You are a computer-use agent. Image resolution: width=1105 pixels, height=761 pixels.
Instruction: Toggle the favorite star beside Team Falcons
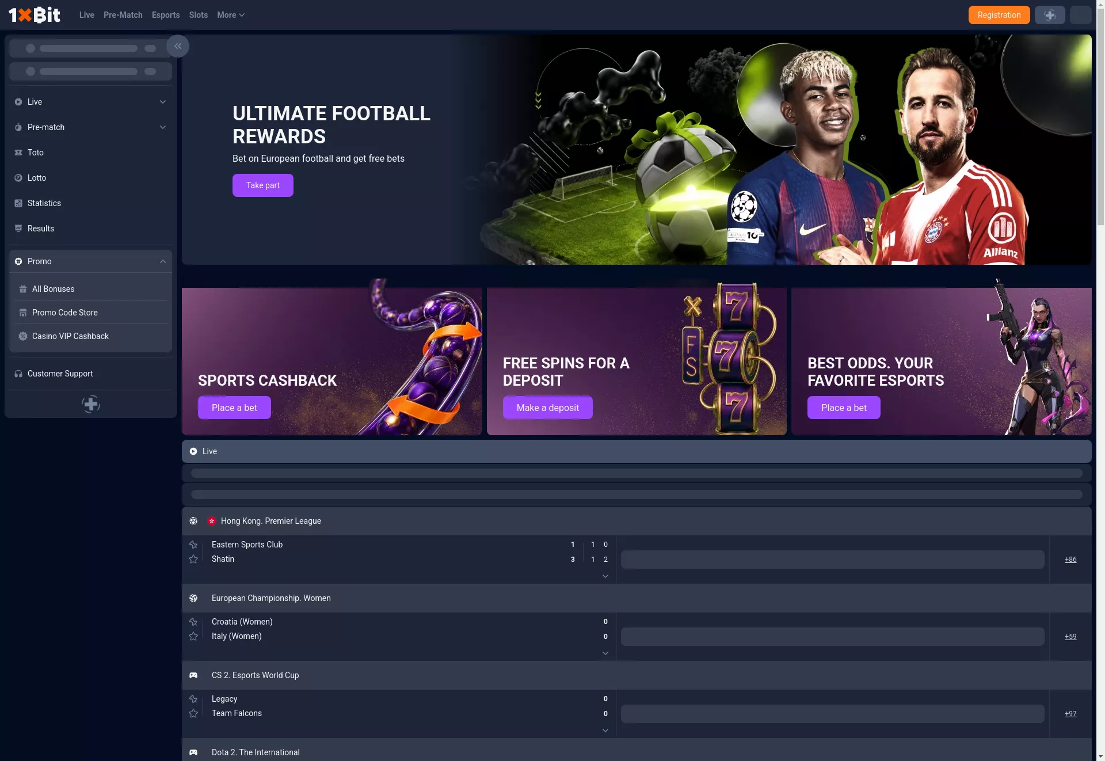click(193, 713)
